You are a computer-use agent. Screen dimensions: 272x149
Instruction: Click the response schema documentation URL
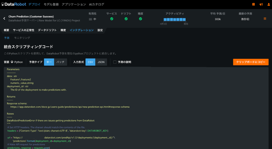coord(70,107)
